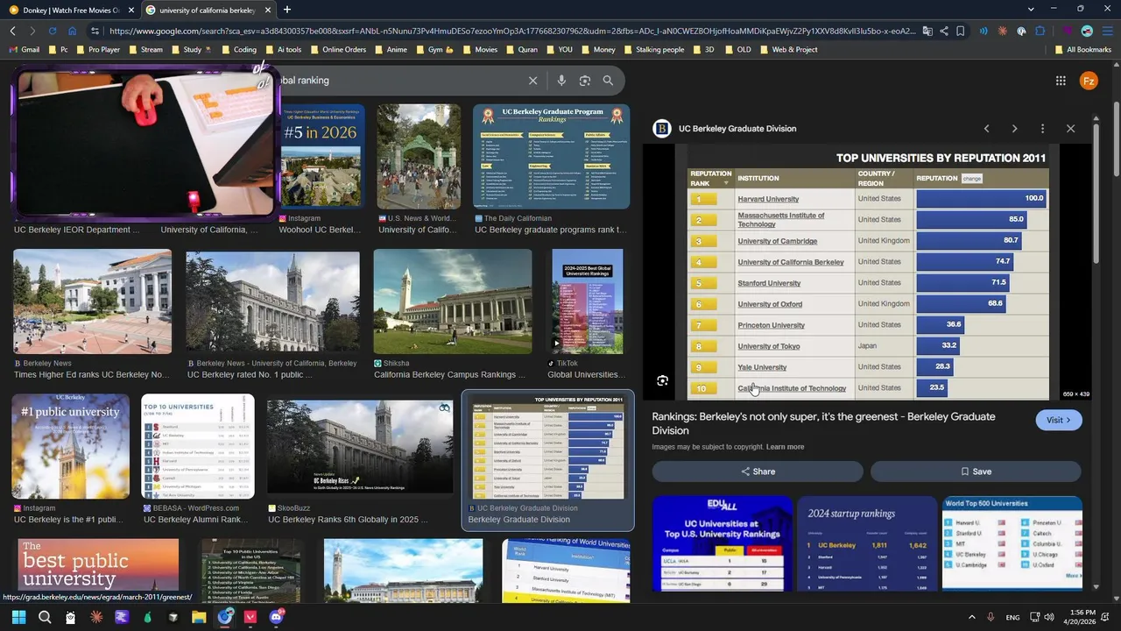
Task: Switch to the Donkey Watch Free Movies tab
Action: tap(70, 10)
